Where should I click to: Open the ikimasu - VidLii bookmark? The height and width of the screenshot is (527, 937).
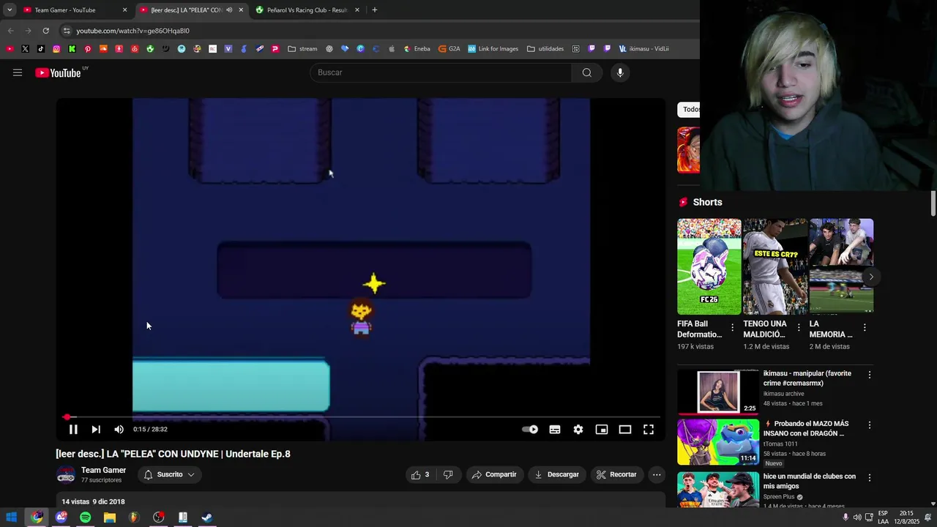tap(643, 49)
